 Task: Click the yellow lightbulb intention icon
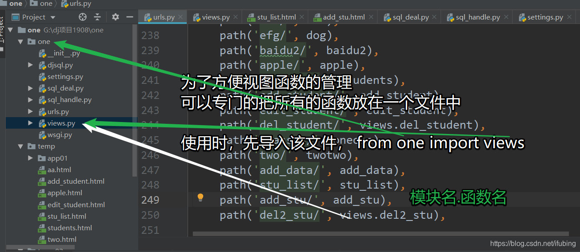[200, 197]
